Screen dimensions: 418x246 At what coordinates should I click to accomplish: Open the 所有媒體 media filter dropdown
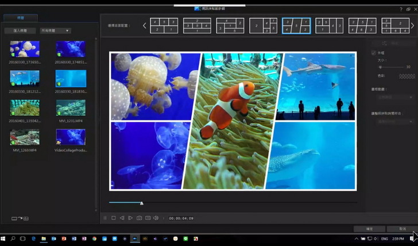coord(55,30)
